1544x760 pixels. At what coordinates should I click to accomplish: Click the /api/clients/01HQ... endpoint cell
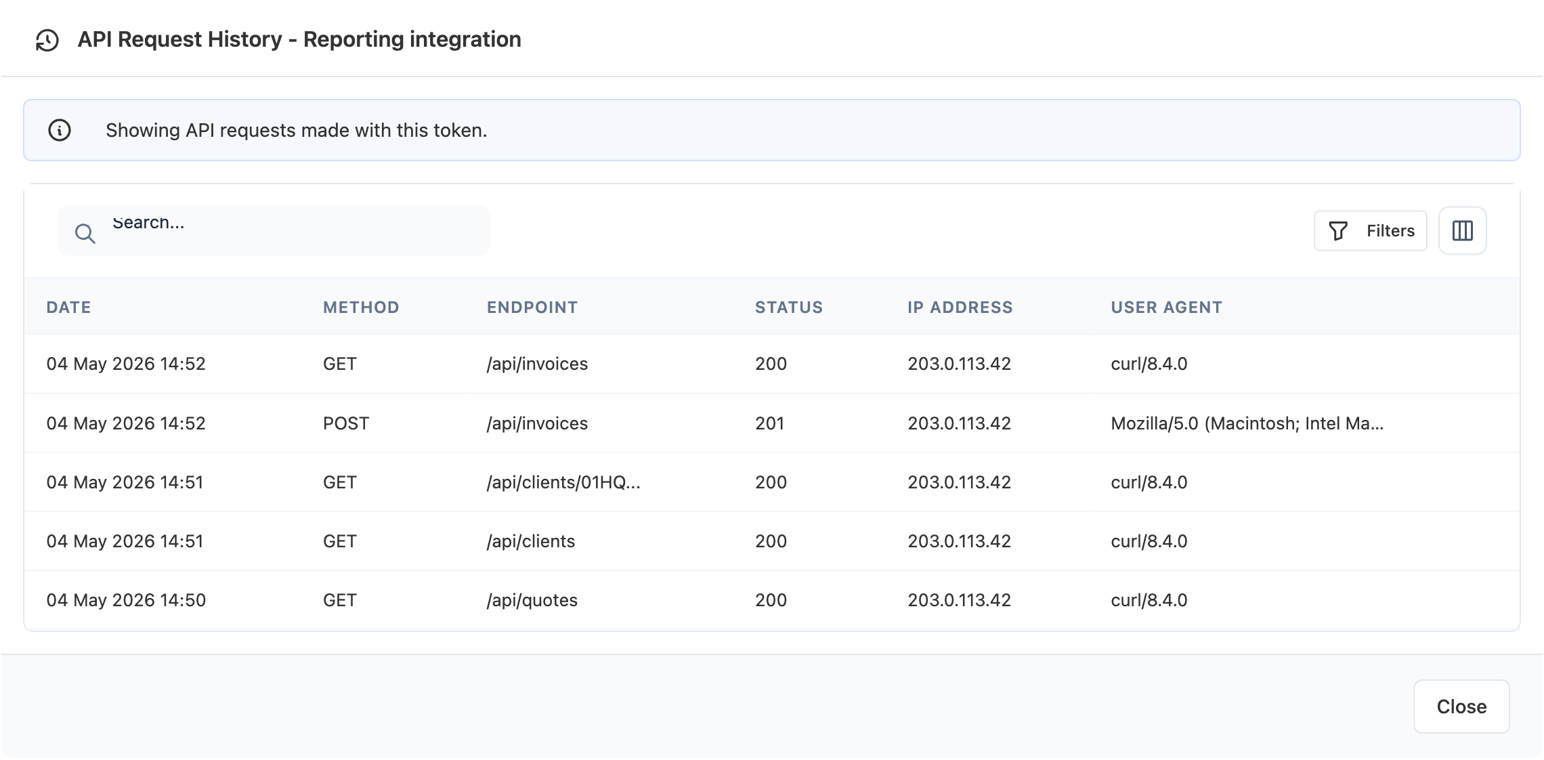click(563, 482)
